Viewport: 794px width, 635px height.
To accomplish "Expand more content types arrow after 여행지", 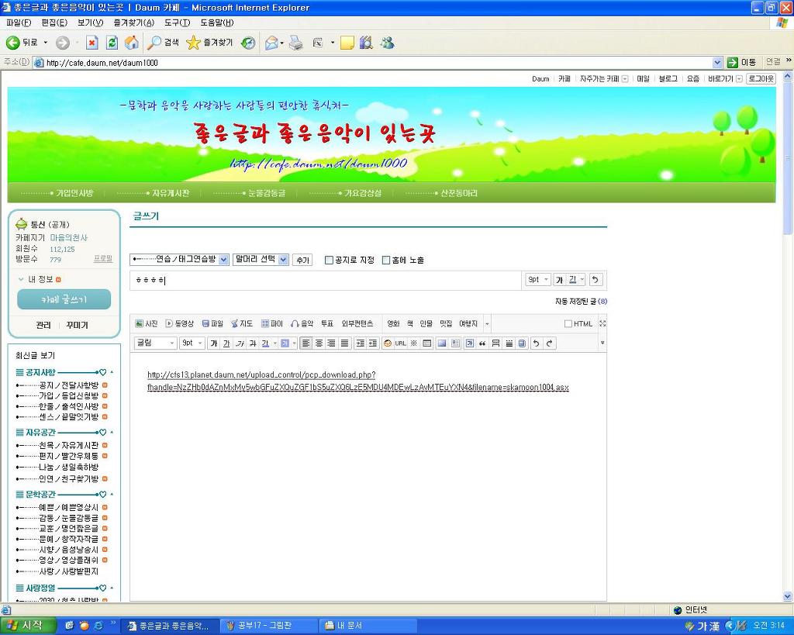I will (x=487, y=324).
